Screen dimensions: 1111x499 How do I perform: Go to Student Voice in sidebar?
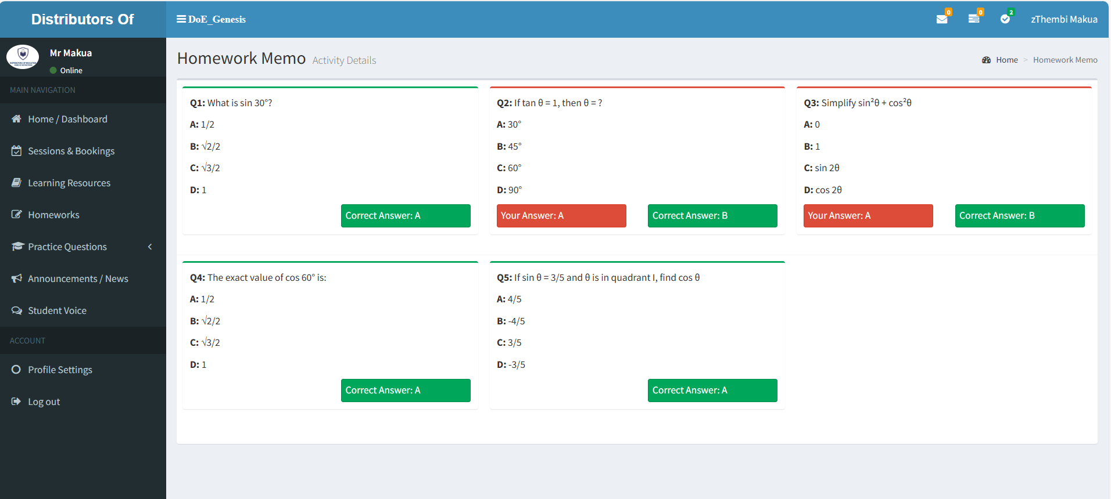pyautogui.click(x=57, y=310)
